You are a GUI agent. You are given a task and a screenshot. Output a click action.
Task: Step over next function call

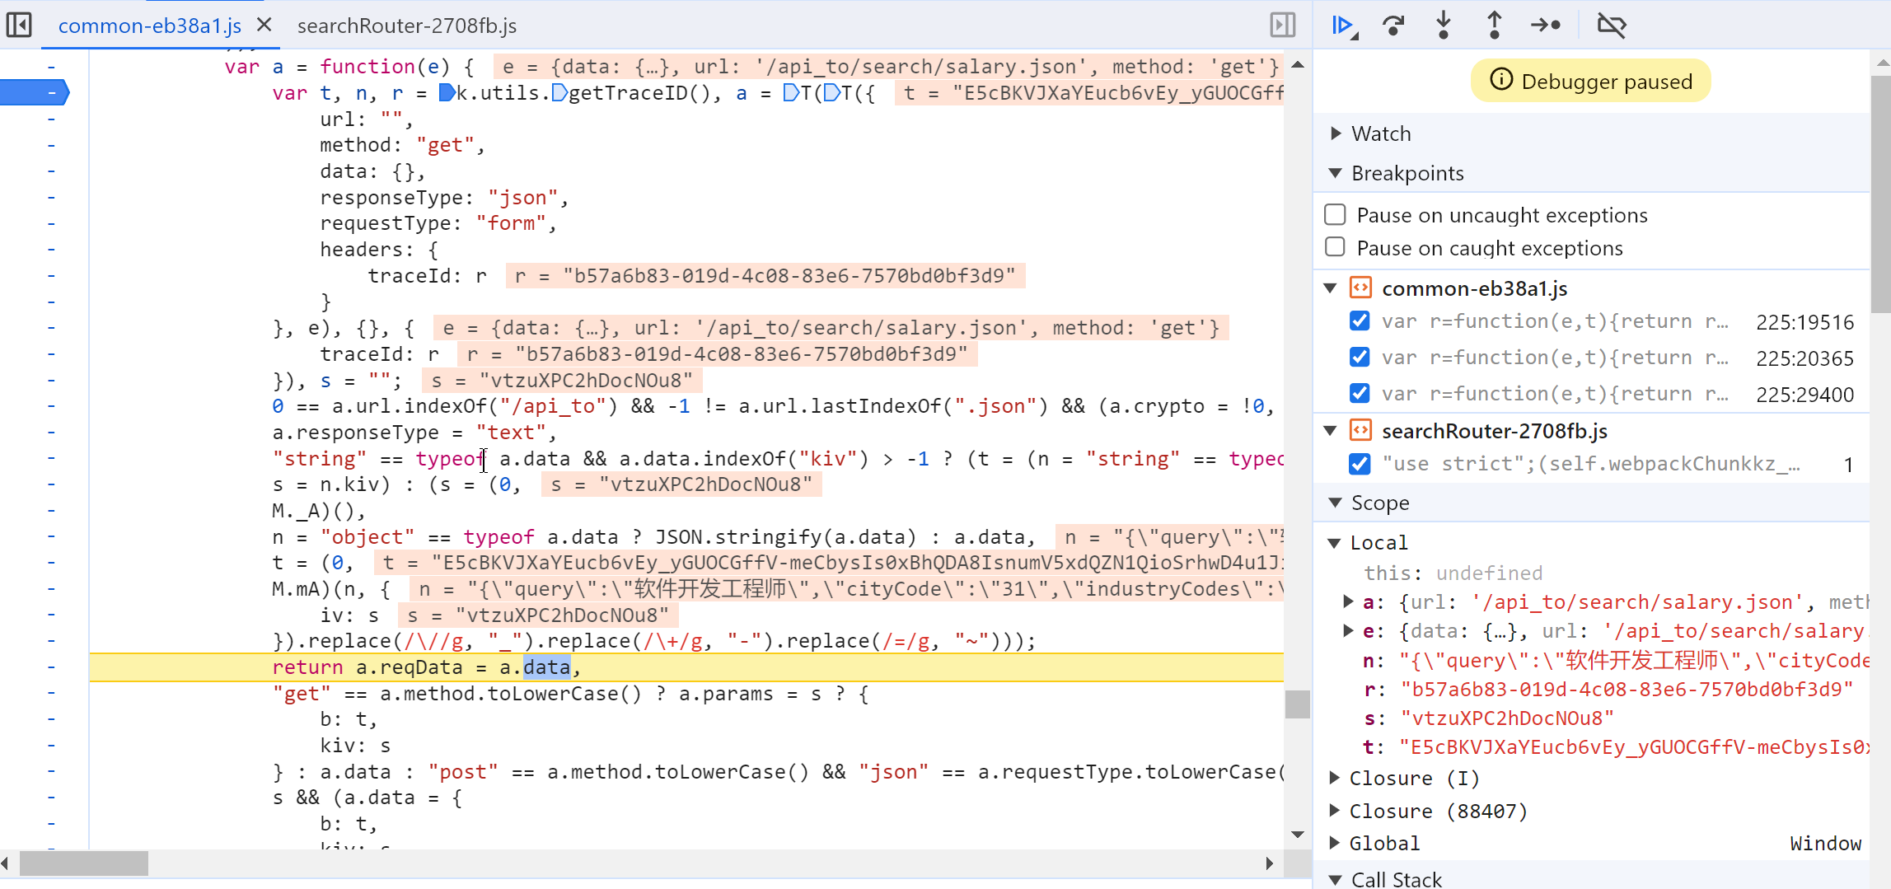tap(1394, 26)
